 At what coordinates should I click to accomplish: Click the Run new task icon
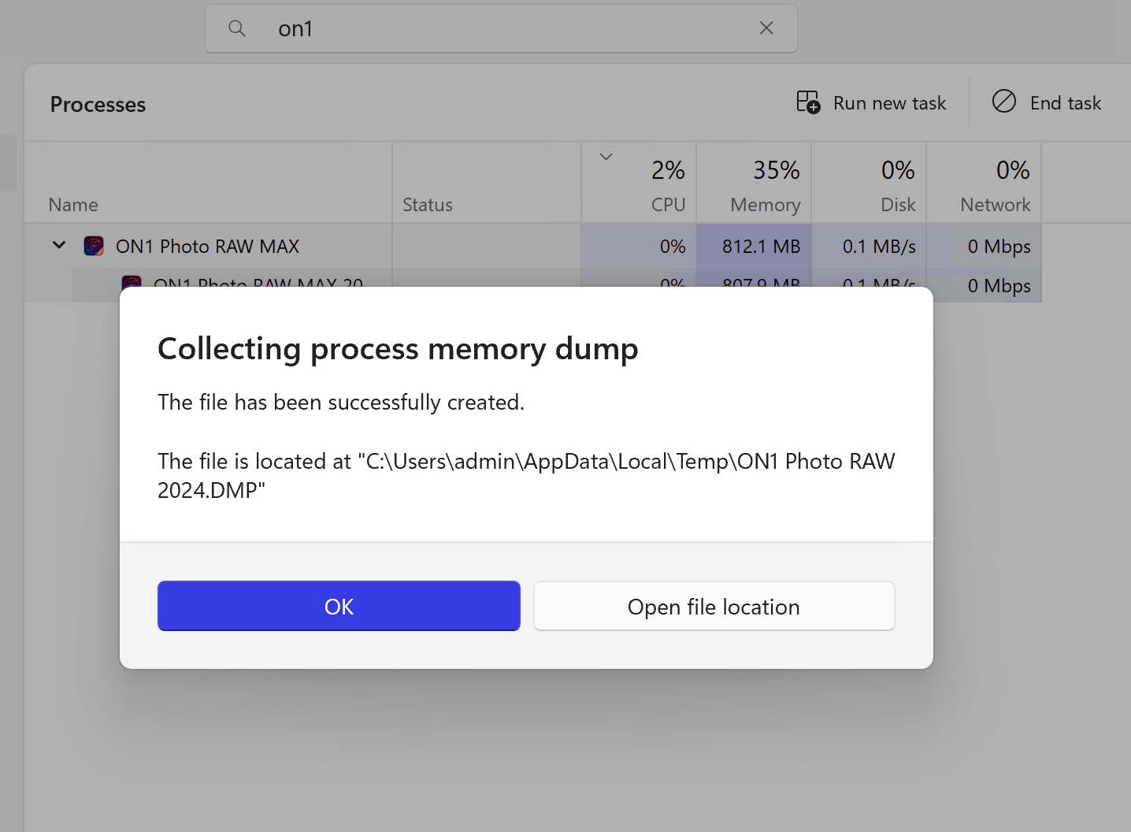808,102
